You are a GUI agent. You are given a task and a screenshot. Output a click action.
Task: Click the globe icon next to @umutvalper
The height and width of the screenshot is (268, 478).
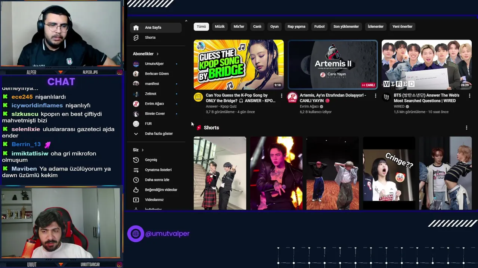136,234
